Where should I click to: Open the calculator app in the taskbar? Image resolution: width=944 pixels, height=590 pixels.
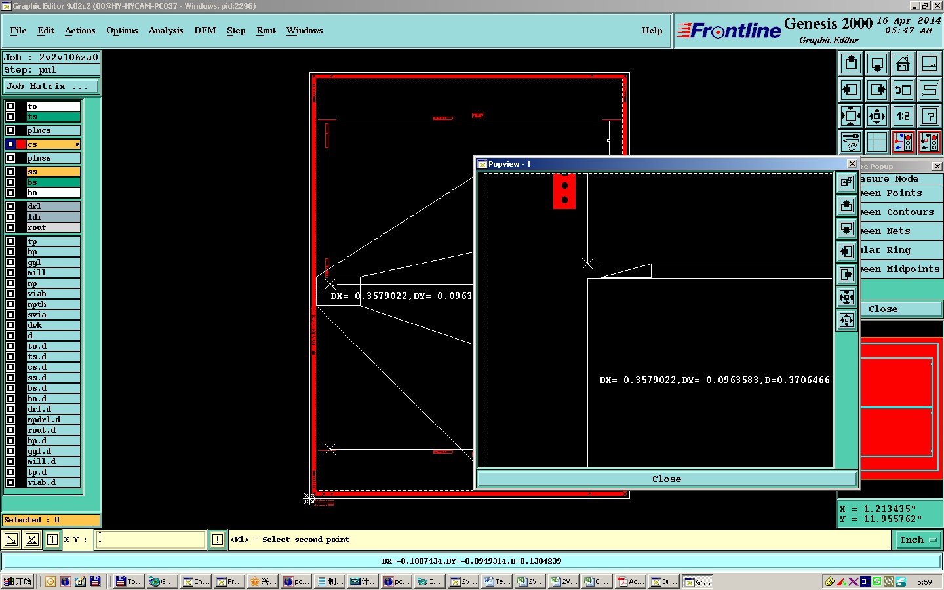click(x=364, y=581)
